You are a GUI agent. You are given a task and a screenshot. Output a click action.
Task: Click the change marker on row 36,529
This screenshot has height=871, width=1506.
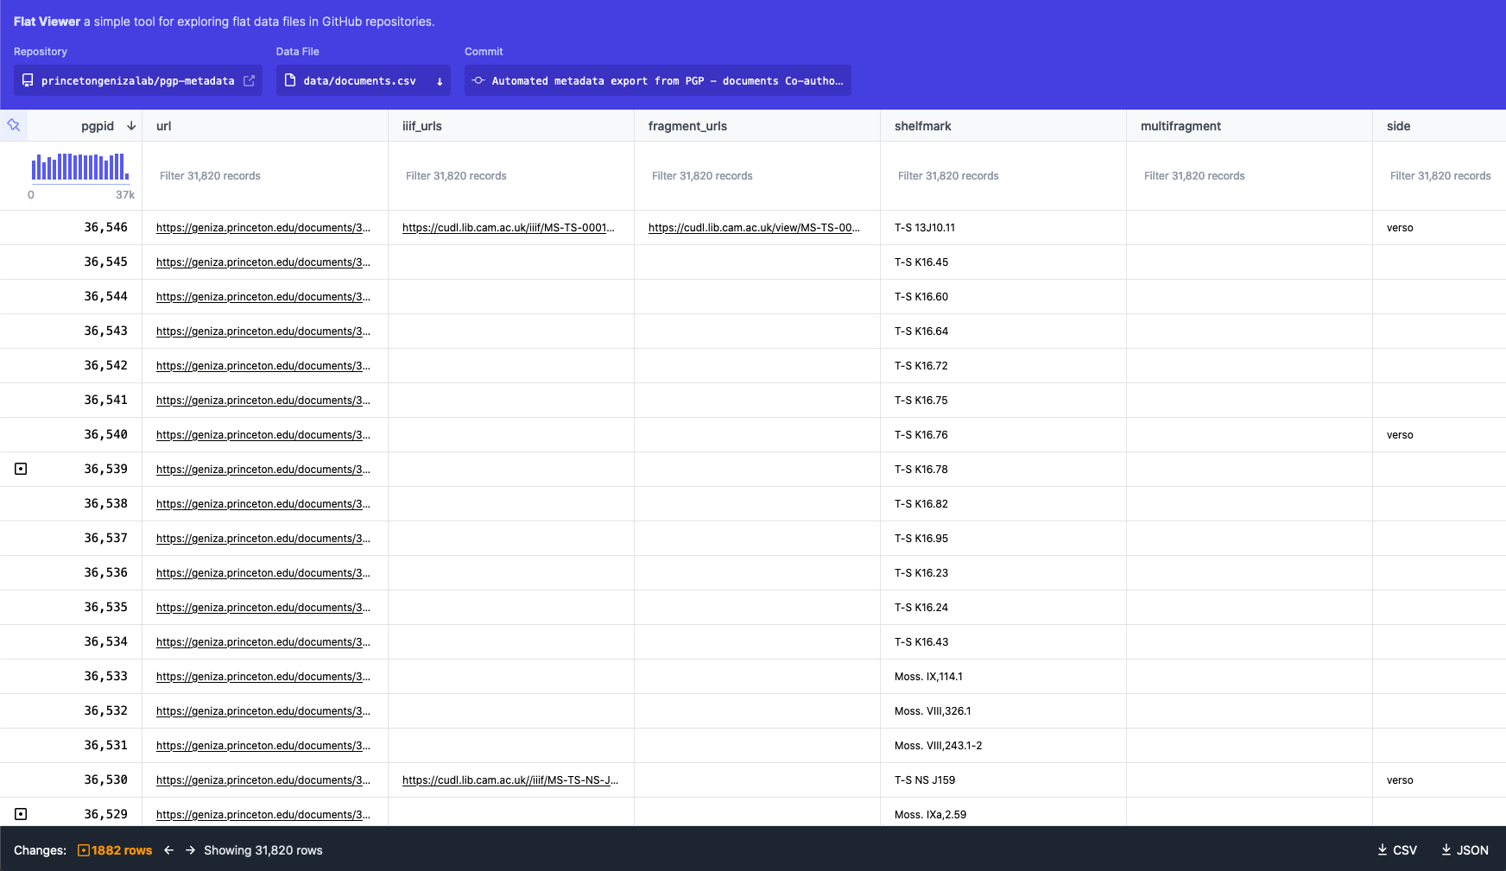(21, 814)
